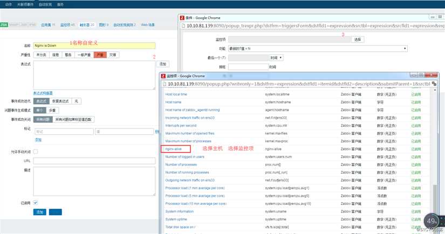445x234 pixels.
Task: Switch to the 图形 tab
Action: (x=104, y=25)
